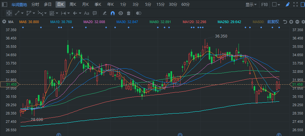This screenshot has height=136, width=305.
Task: Open the F10 company info
Action: coord(264,4)
